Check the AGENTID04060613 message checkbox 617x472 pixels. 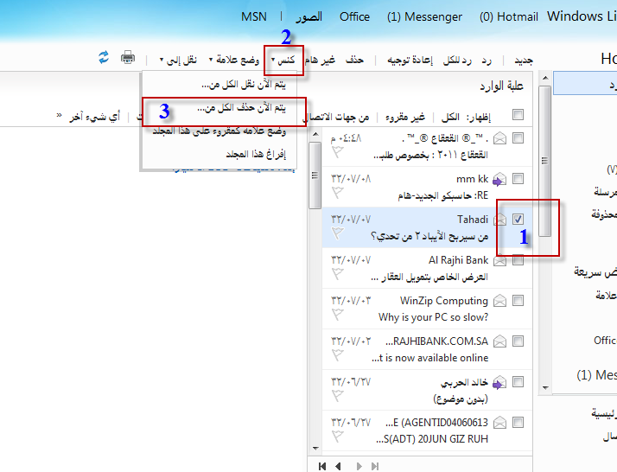click(x=518, y=422)
